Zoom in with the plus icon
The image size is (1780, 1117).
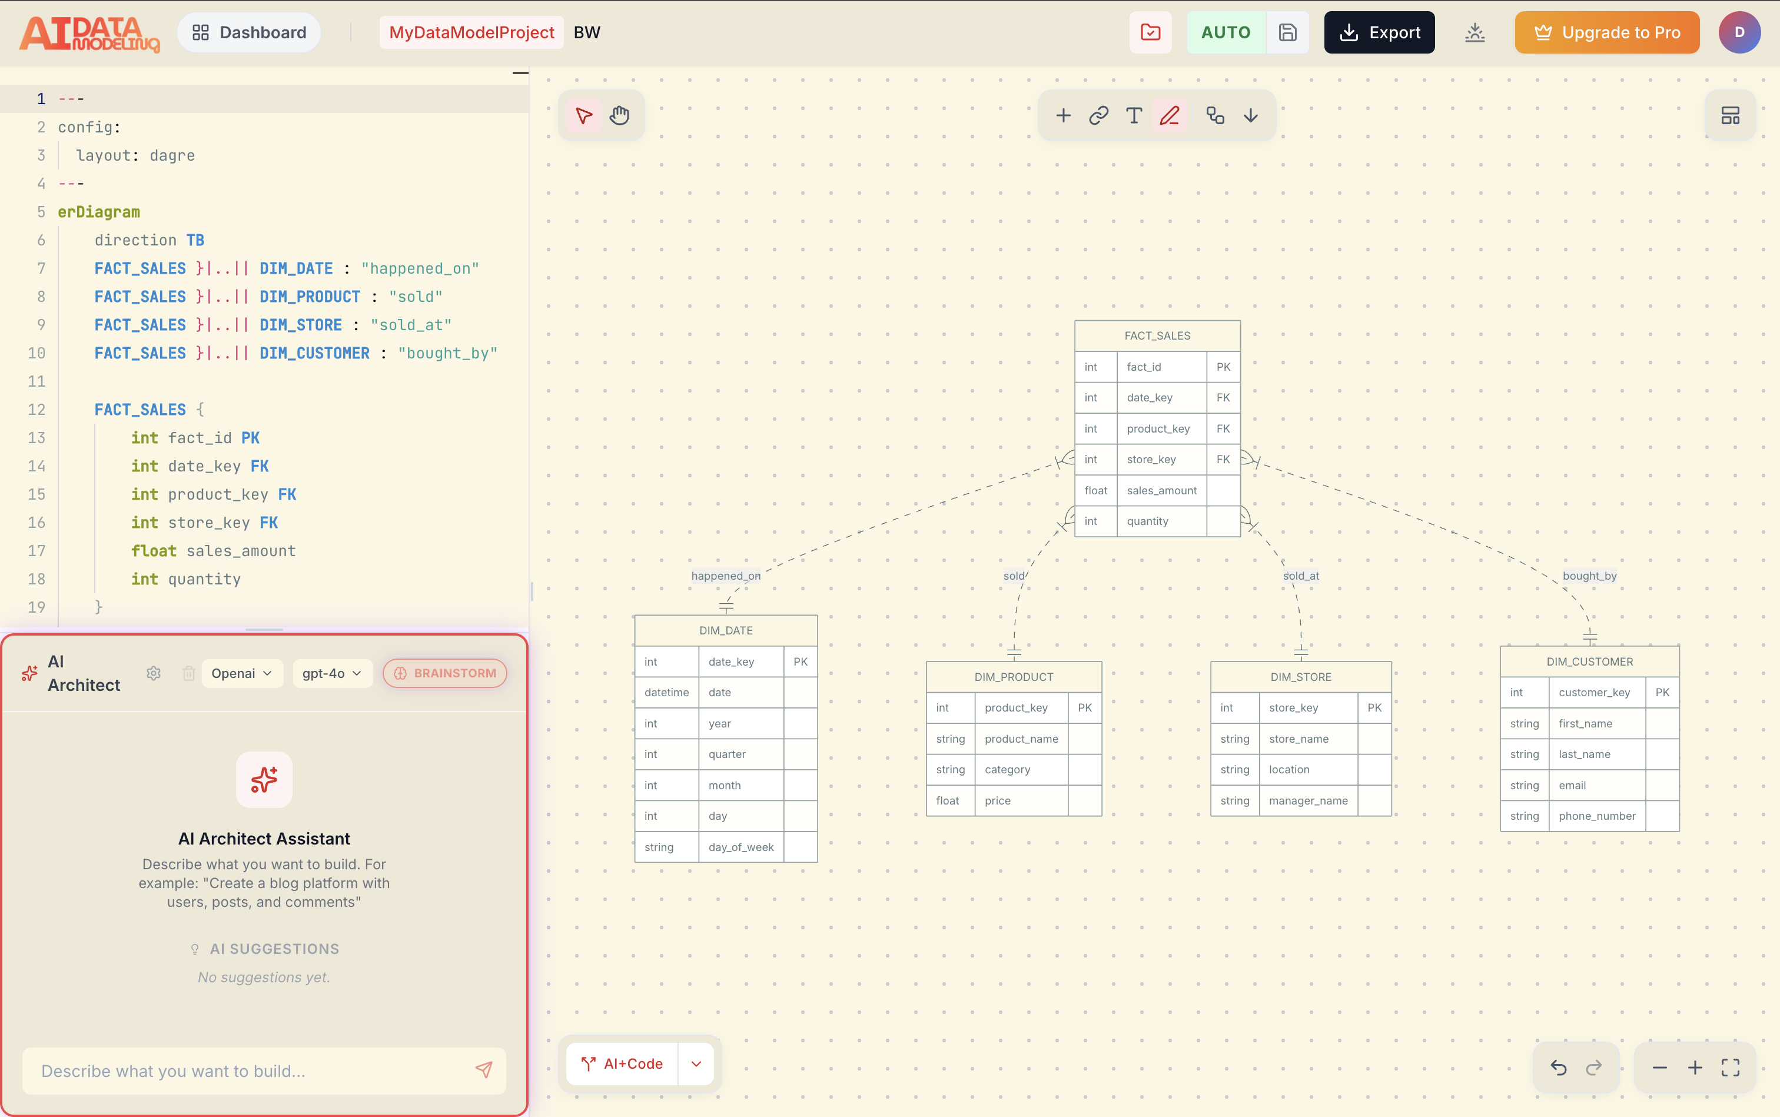(1695, 1068)
